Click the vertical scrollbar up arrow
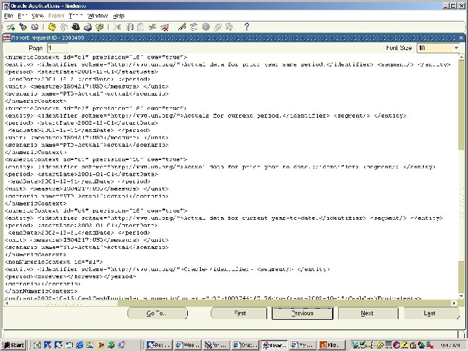The width and height of the screenshot is (468, 351). 461,57
